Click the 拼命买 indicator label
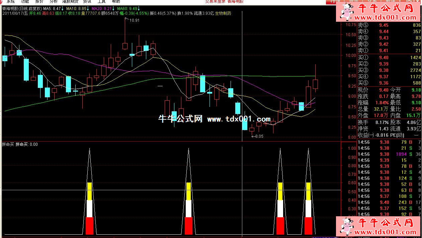Screen dimensions: 422x238 [8, 144]
